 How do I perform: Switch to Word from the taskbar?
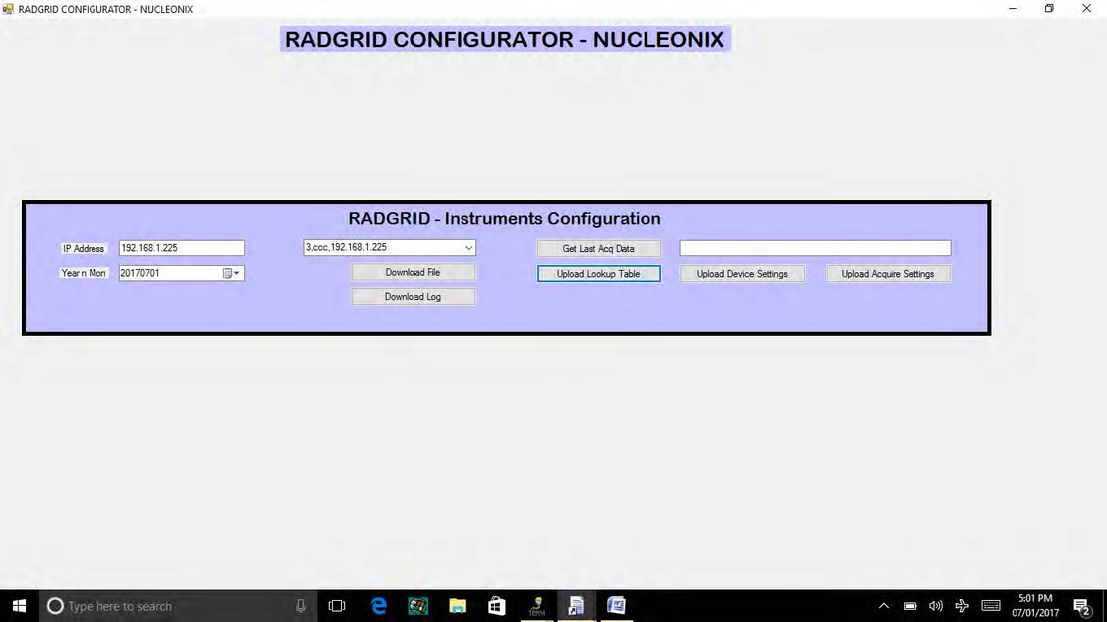point(616,606)
